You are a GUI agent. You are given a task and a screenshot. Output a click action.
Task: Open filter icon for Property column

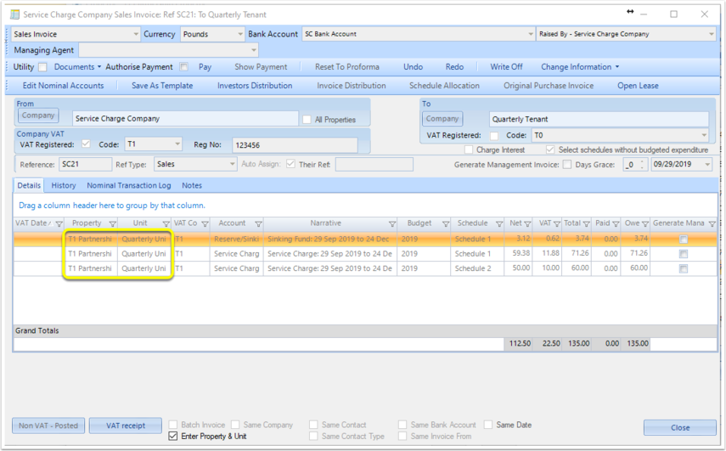tap(113, 223)
